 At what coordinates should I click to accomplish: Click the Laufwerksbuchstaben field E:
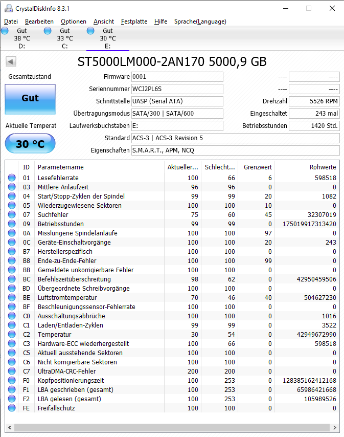click(177, 126)
